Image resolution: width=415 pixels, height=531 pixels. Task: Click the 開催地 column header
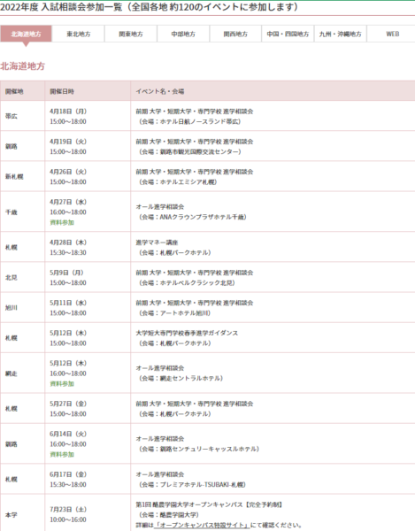tap(14, 91)
